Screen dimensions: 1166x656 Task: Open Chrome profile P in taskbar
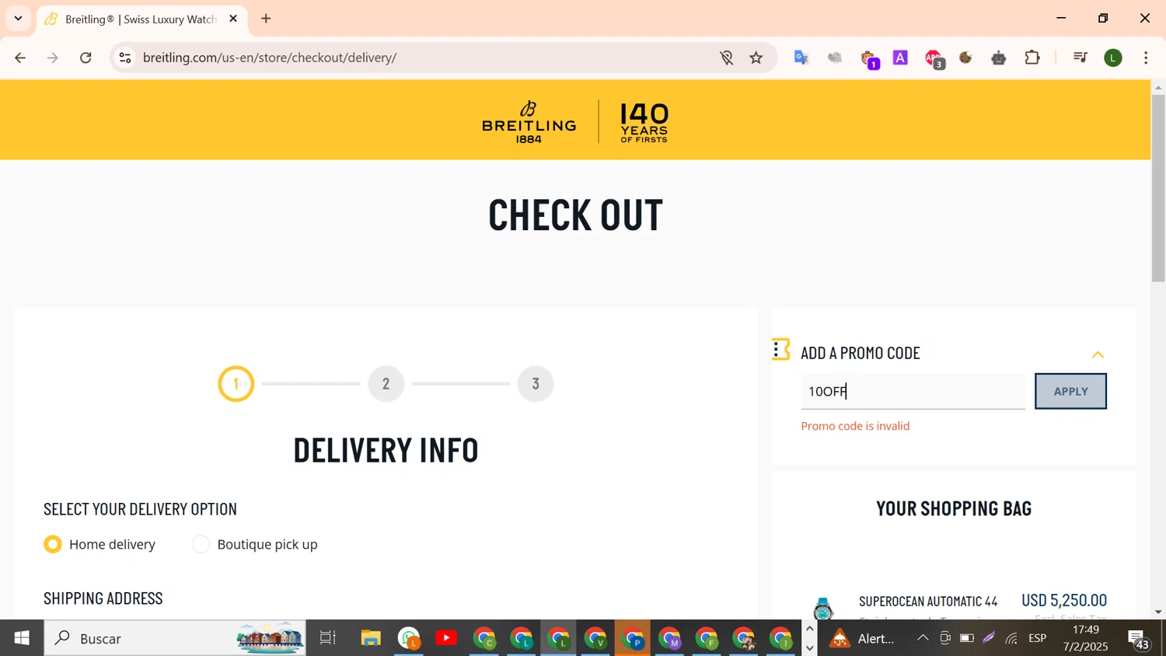pyautogui.click(x=634, y=638)
